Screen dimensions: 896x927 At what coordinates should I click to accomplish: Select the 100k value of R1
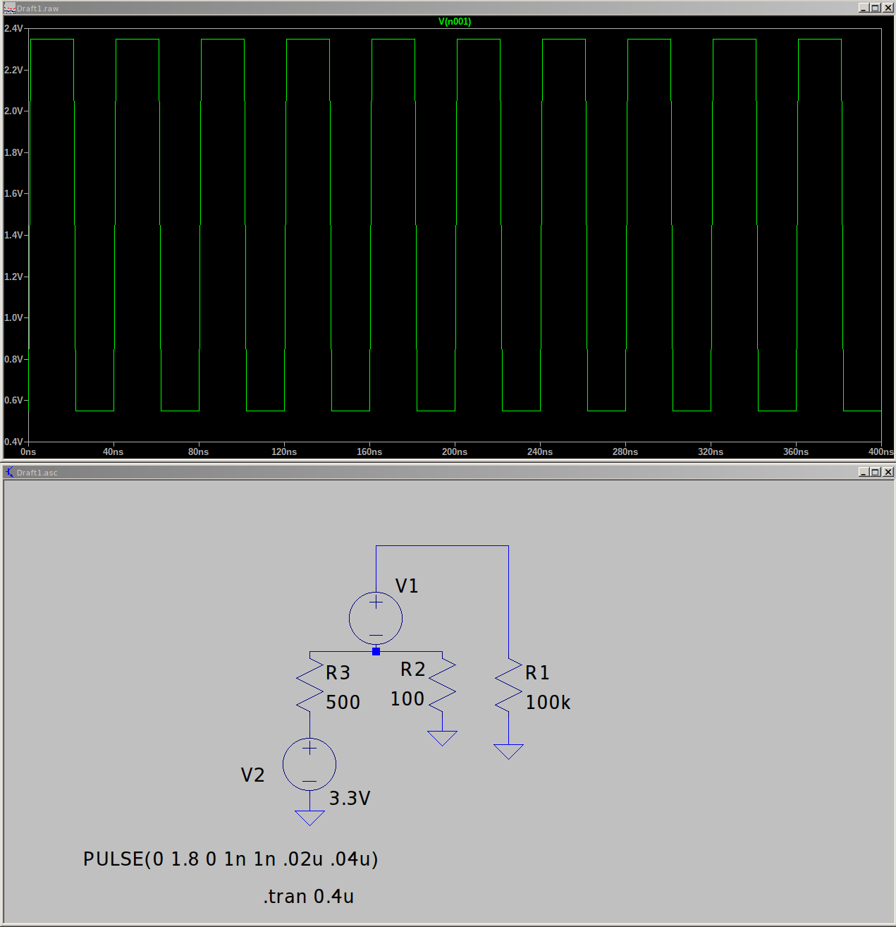(x=548, y=703)
